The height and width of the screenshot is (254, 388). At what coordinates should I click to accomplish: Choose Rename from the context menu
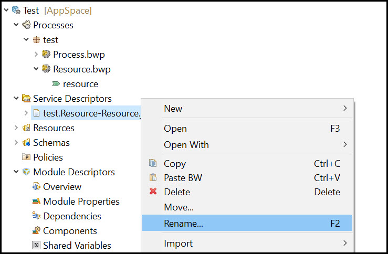pos(247,223)
